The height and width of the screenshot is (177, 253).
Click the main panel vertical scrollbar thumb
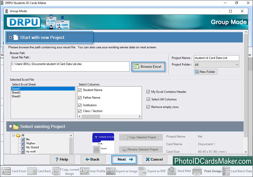[x=246, y=85]
